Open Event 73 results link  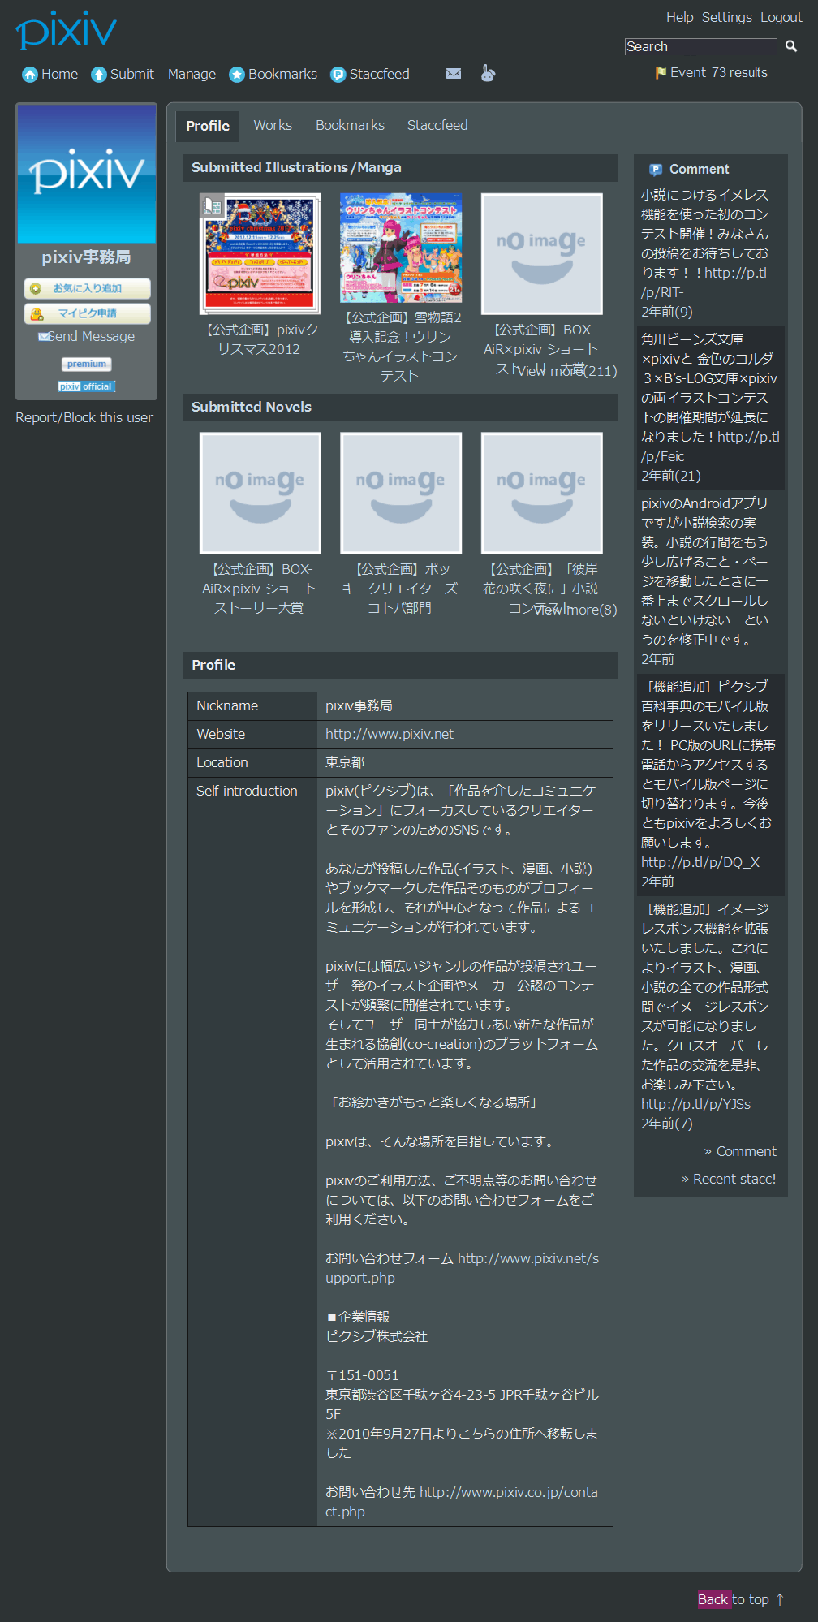click(719, 72)
